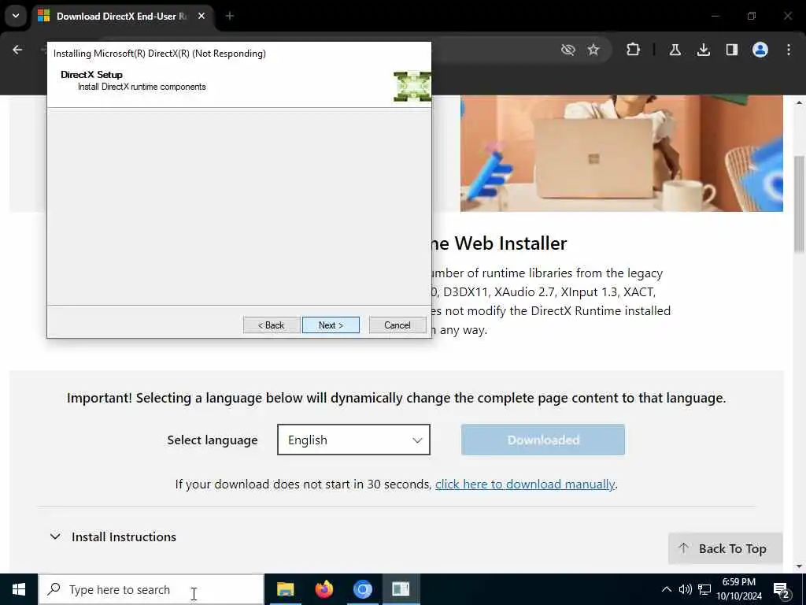
Task: Open Chrome tab search dropdown
Action: [x=16, y=16]
